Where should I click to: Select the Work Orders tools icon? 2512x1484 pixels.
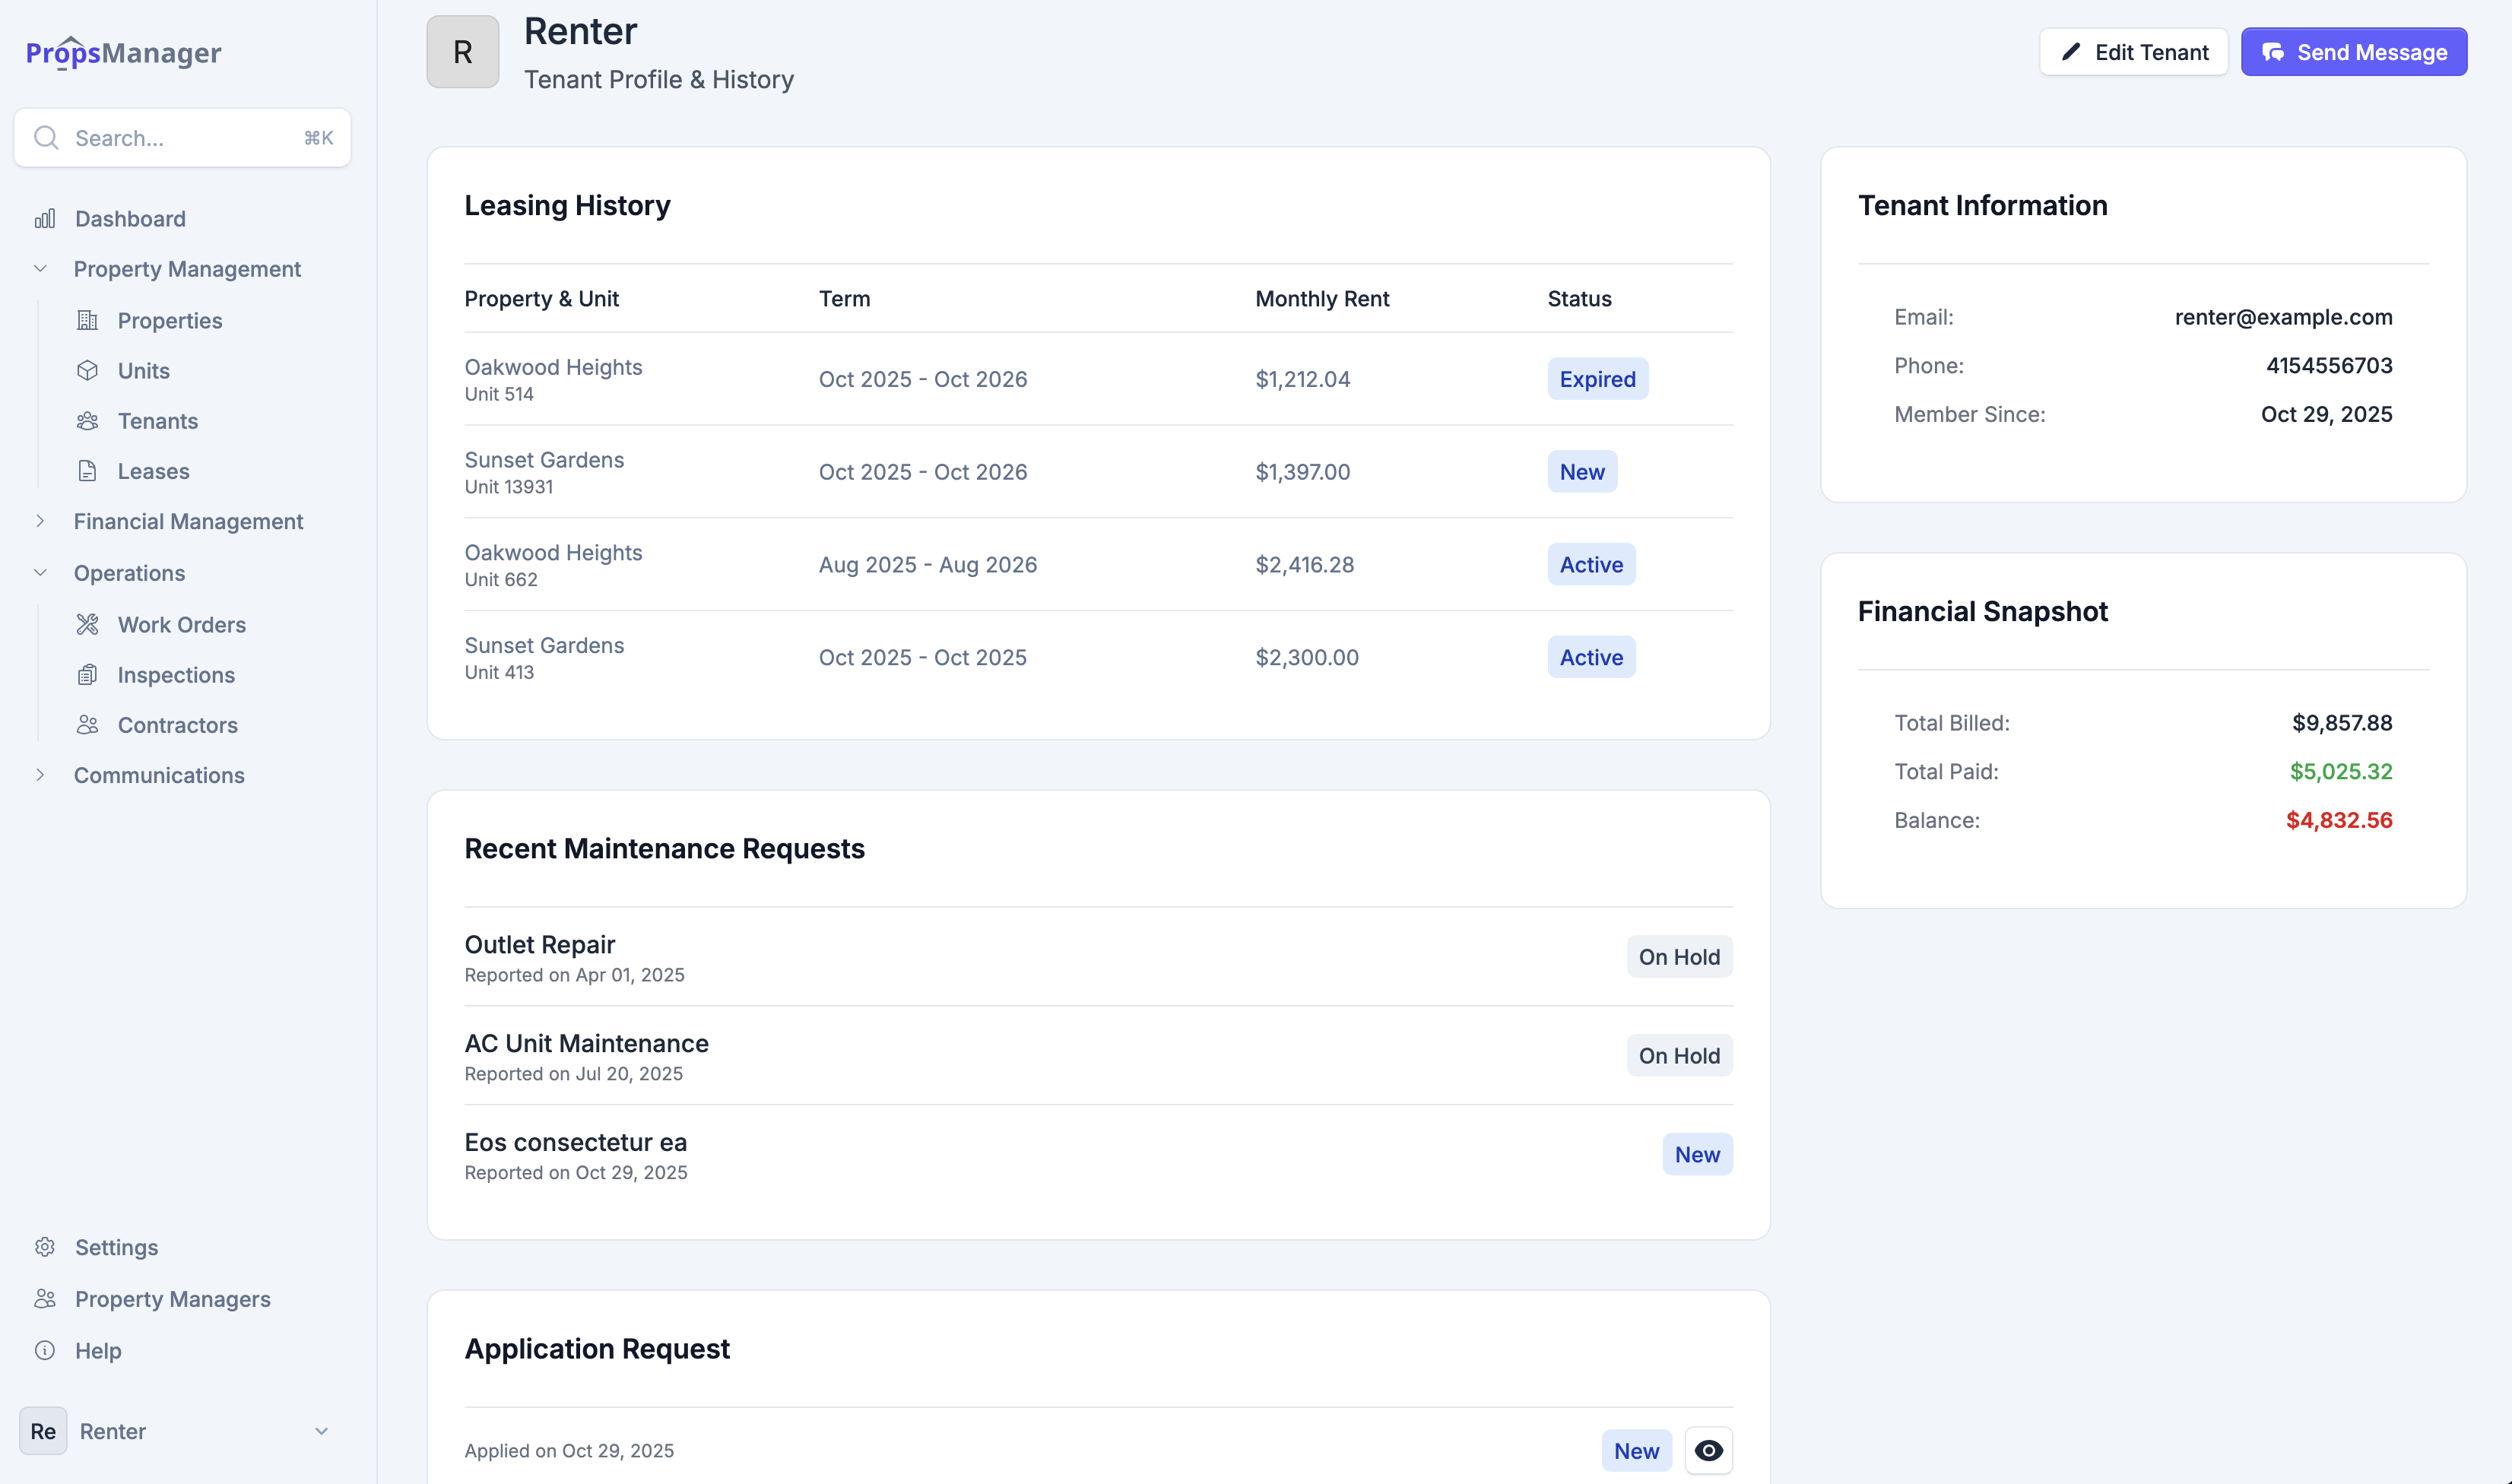click(x=88, y=624)
